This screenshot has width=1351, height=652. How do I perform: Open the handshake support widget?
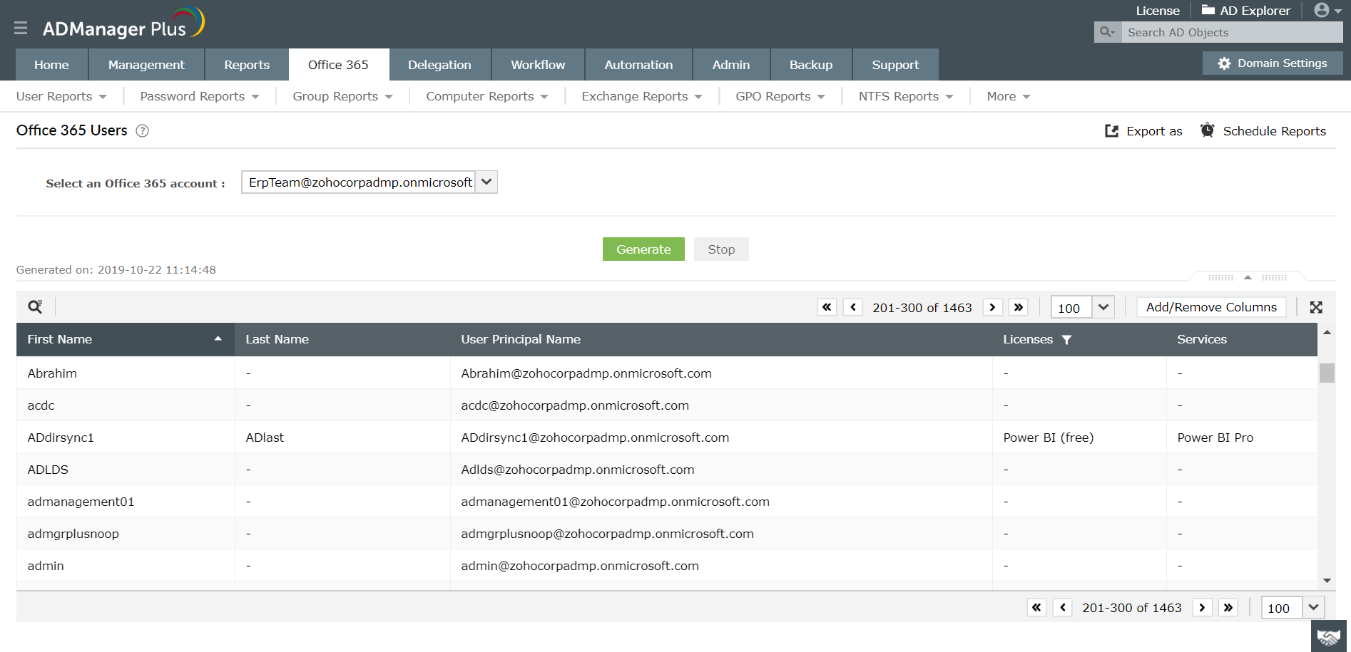click(x=1329, y=636)
